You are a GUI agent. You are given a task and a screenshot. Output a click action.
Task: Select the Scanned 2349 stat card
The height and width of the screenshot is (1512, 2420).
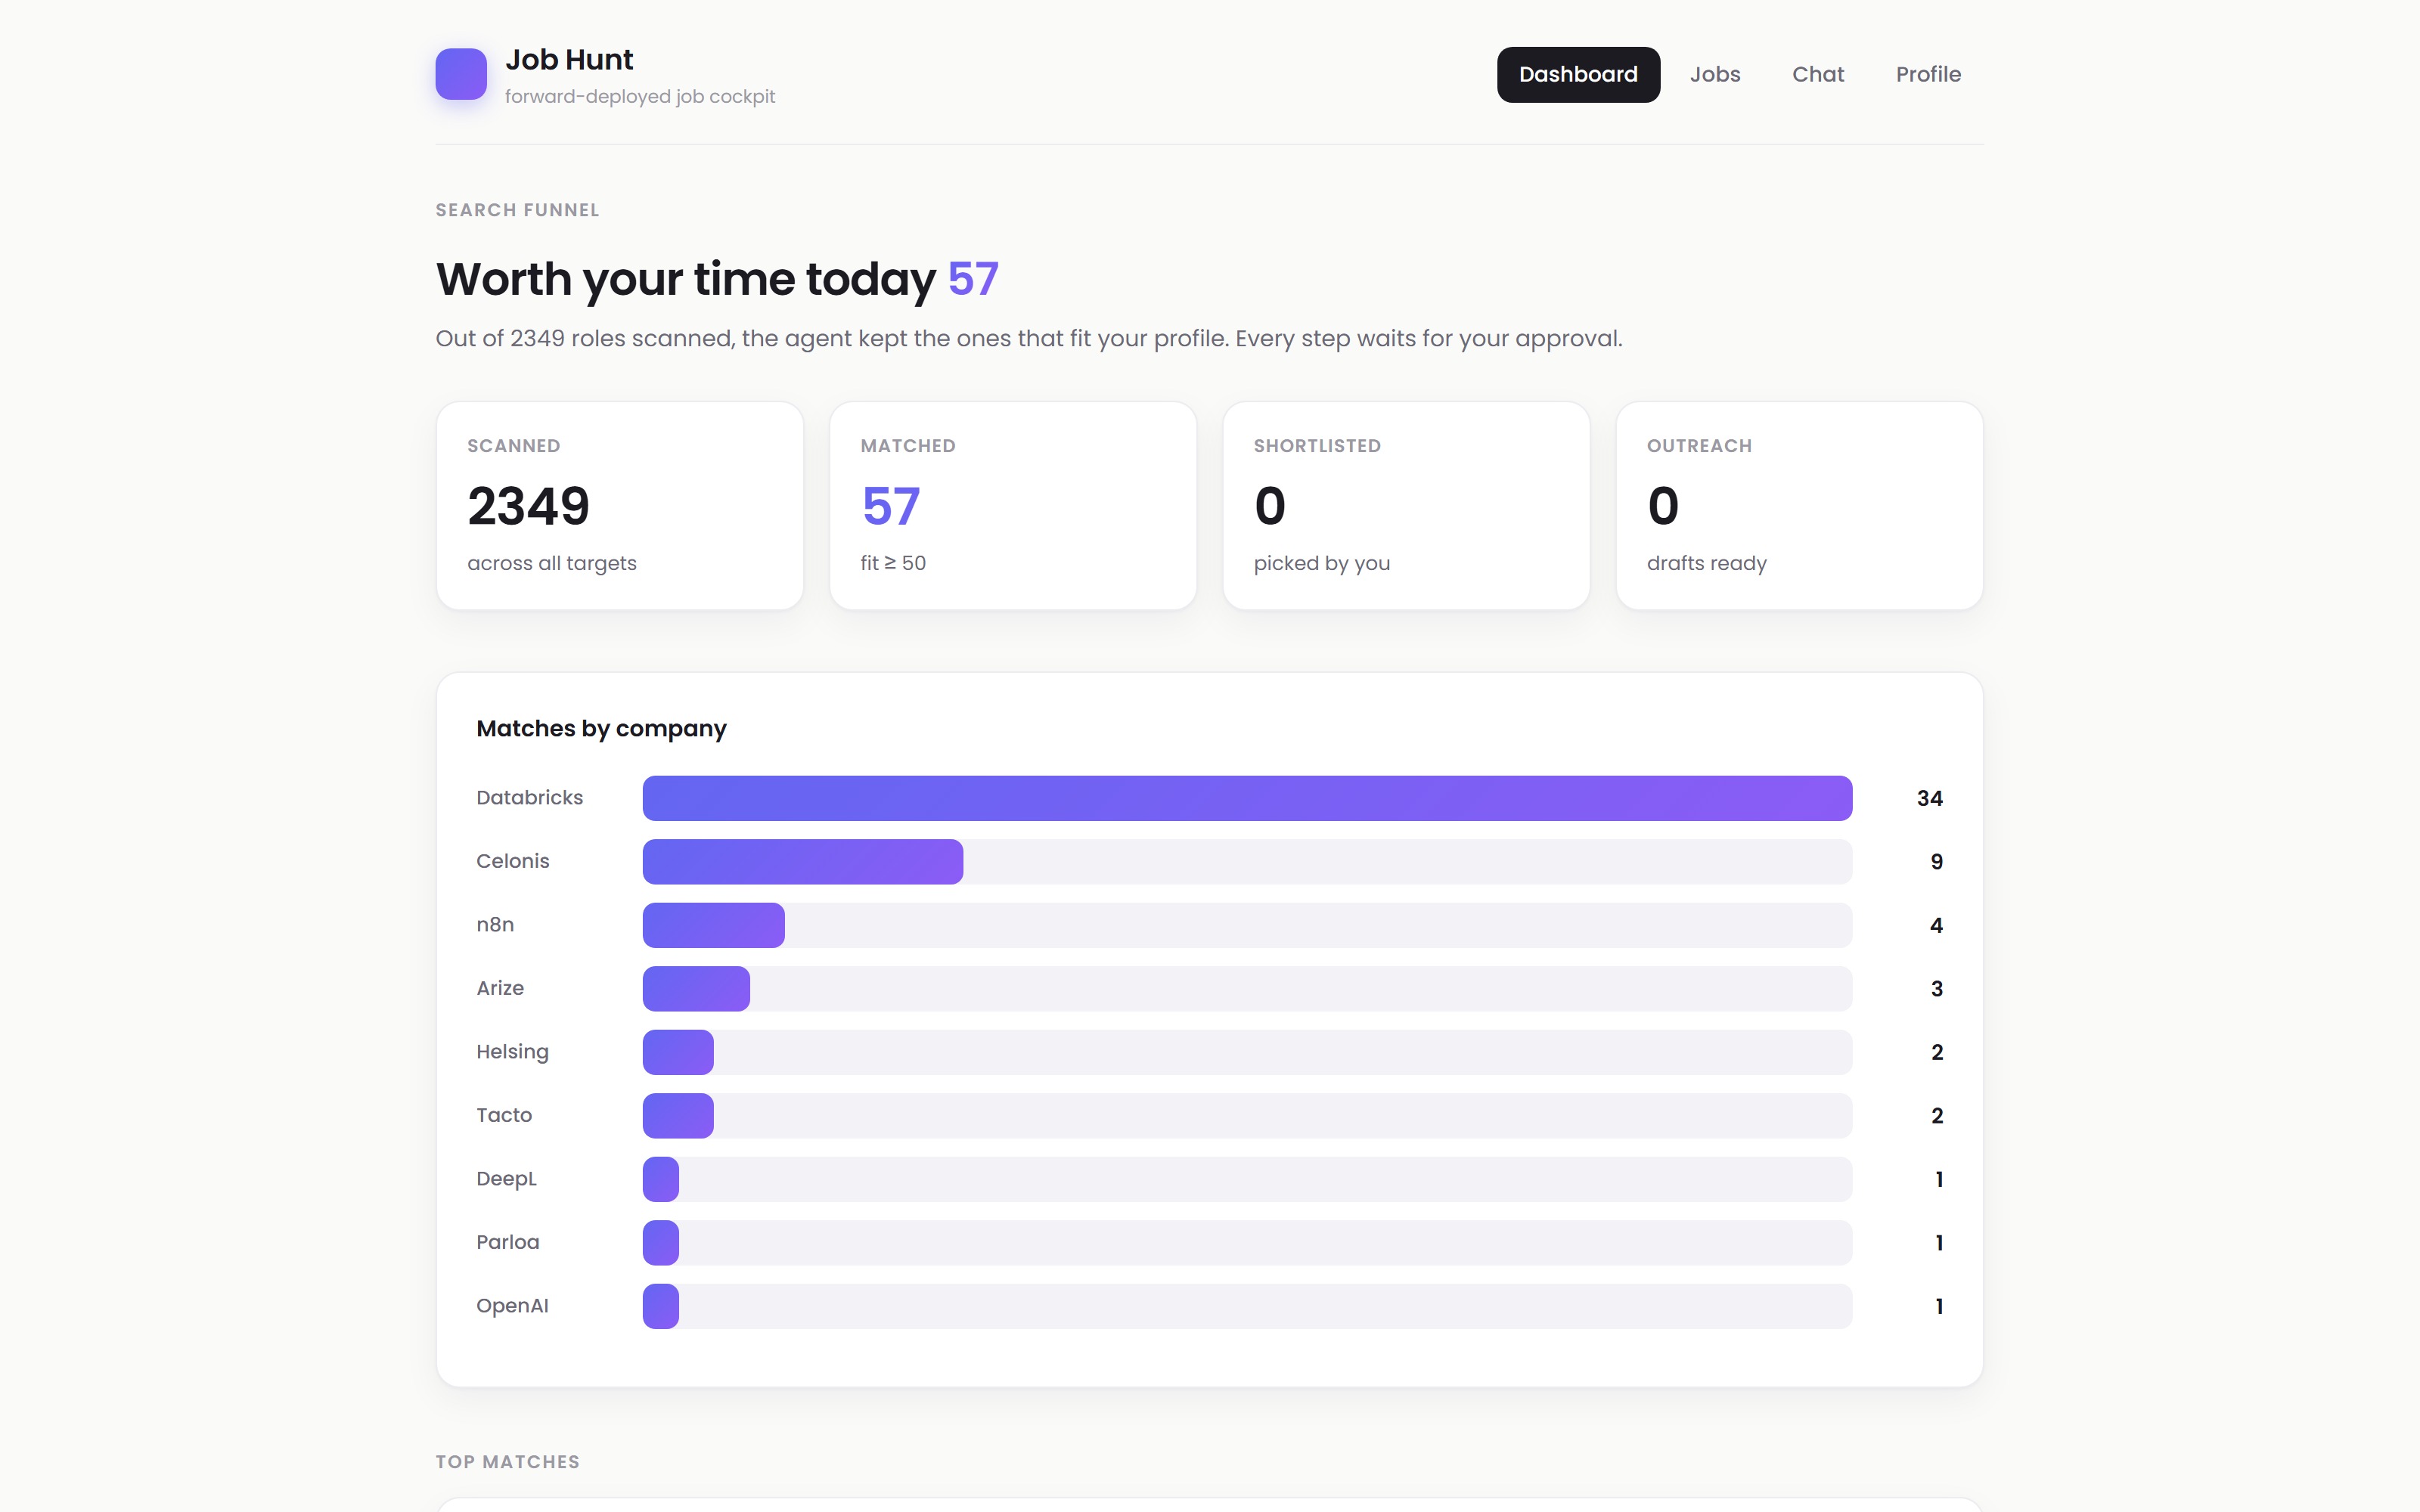[620, 505]
